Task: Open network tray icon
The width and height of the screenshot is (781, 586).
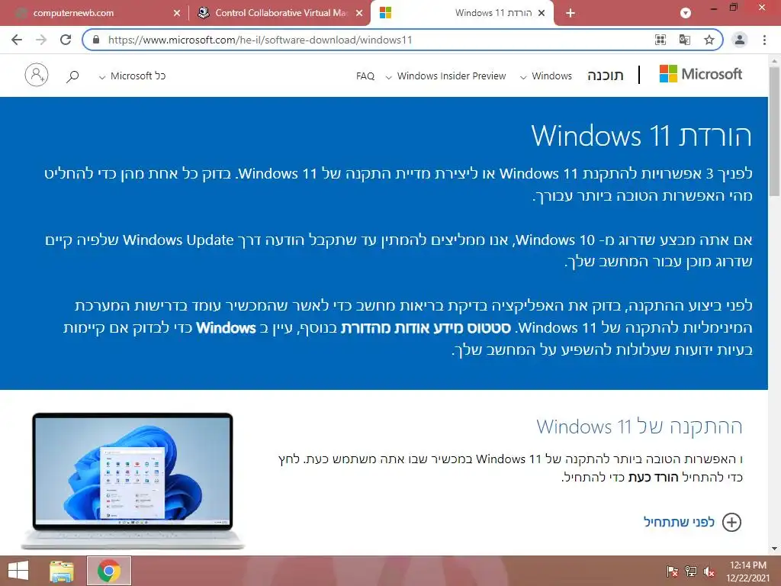Action: (691, 571)
